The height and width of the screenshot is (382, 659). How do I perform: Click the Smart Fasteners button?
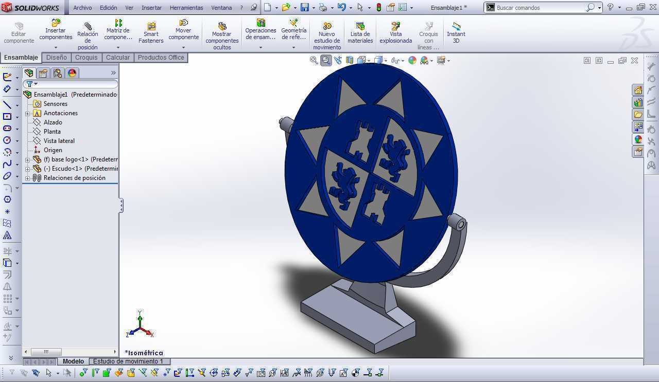(151, 33)
